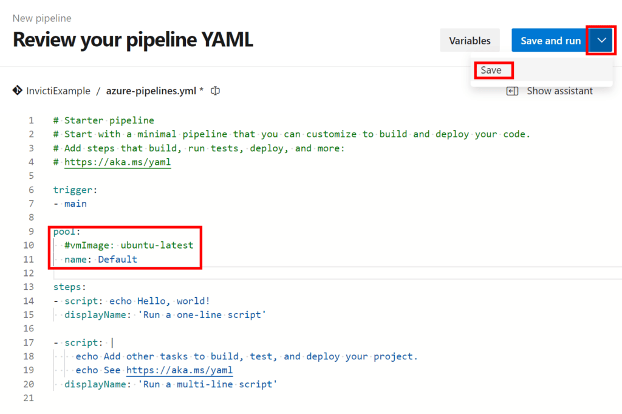The width and height of the screenshot is (622, 414).
Task: Click the Variables button
Action: coord(470,40)
